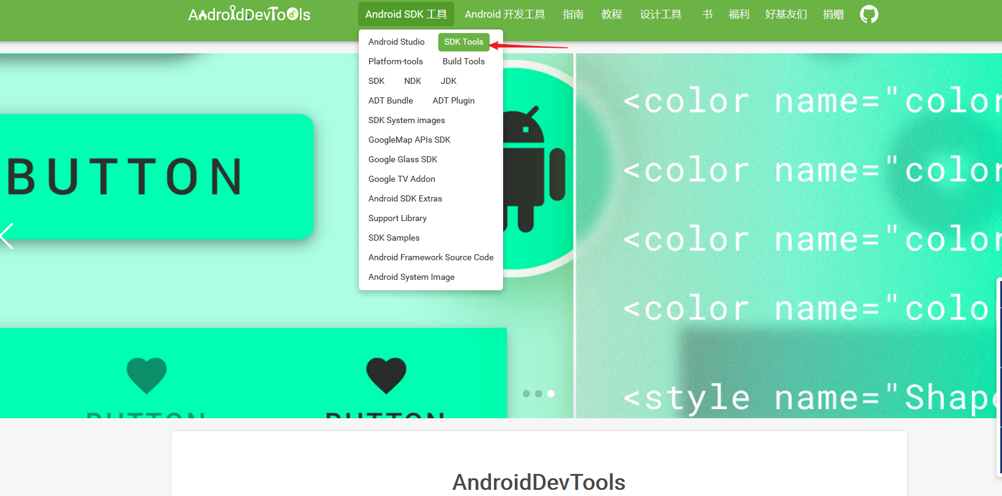
Task: Select the second carousel dot indicator
Action: (539, 394)
